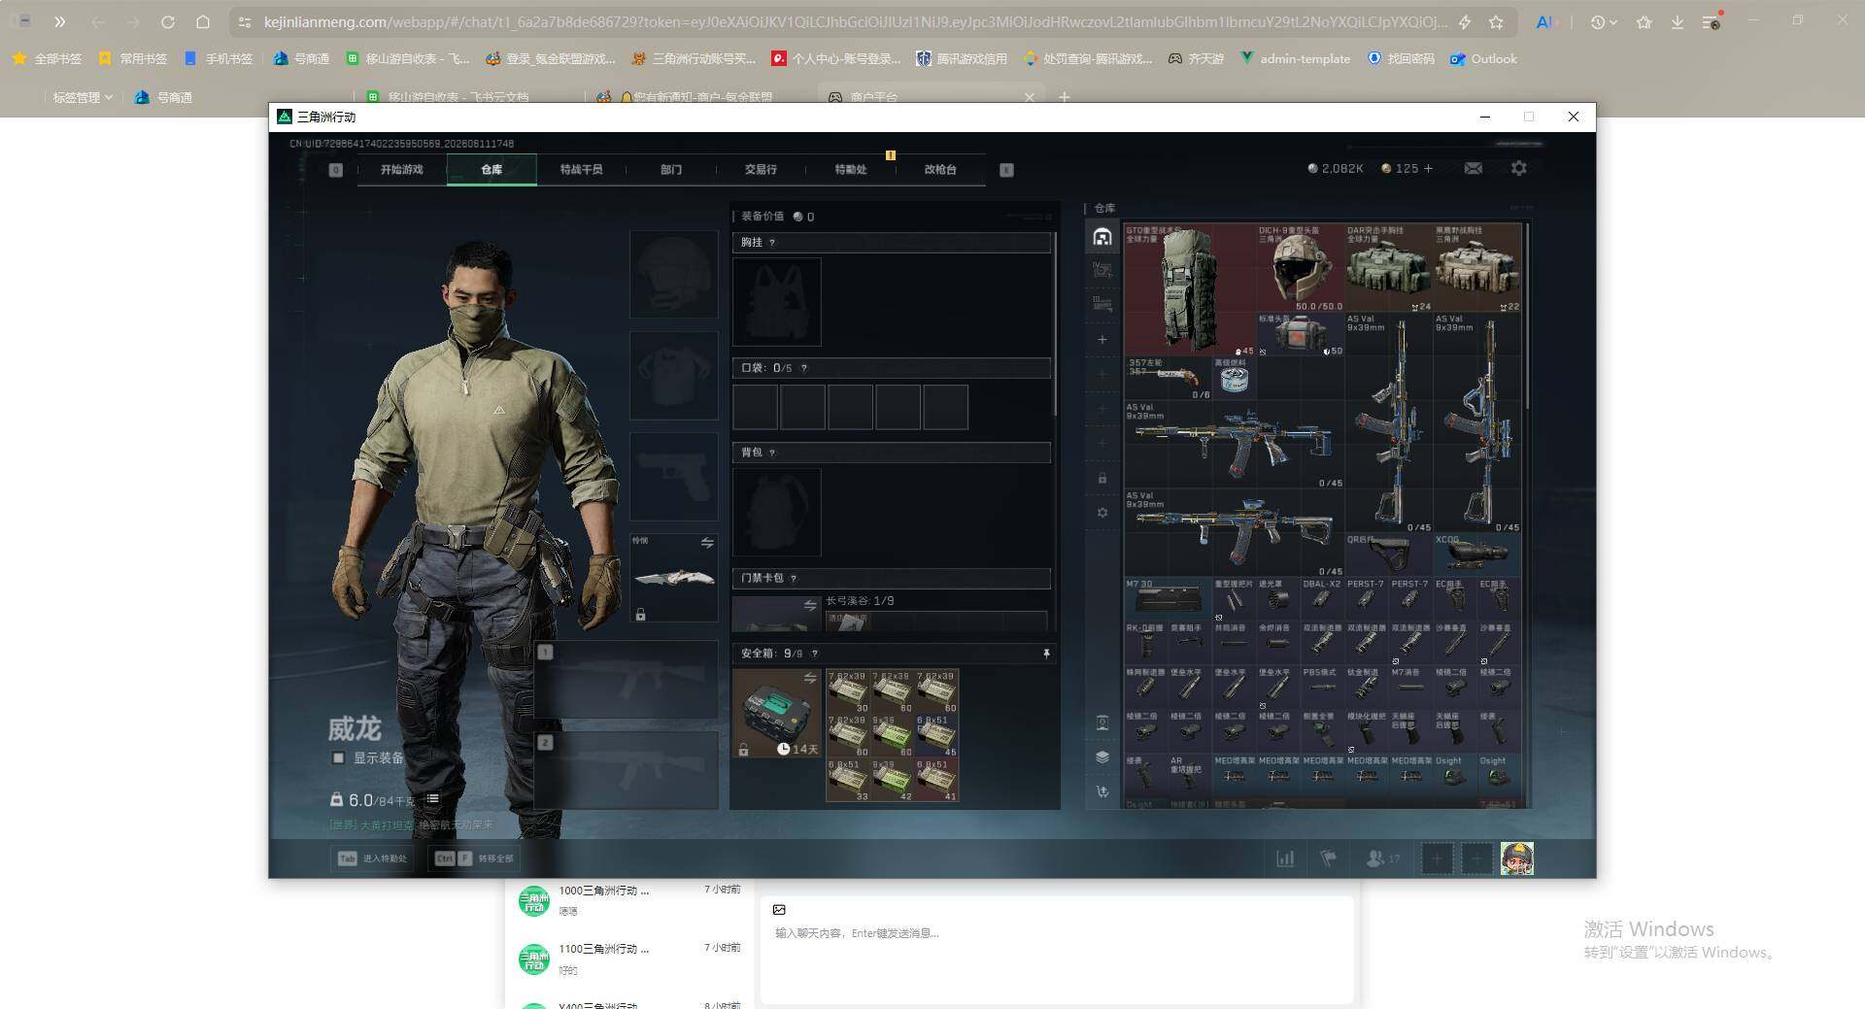Image resolution: width=1865 pixels, height=1009 pixels.
Task: Click the help icon next to 安全箱
Action: click(814, 654)
